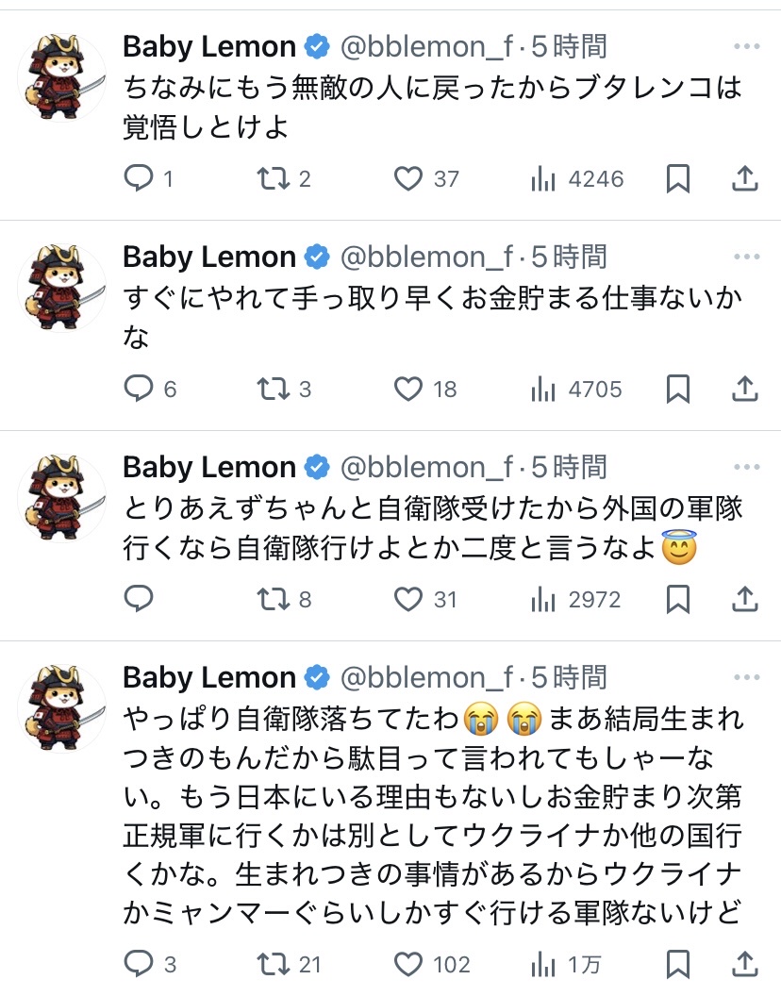Reply to the ブタレンコ tweet
This screenshot has height=996, width=781.
(x=139, y=178)
